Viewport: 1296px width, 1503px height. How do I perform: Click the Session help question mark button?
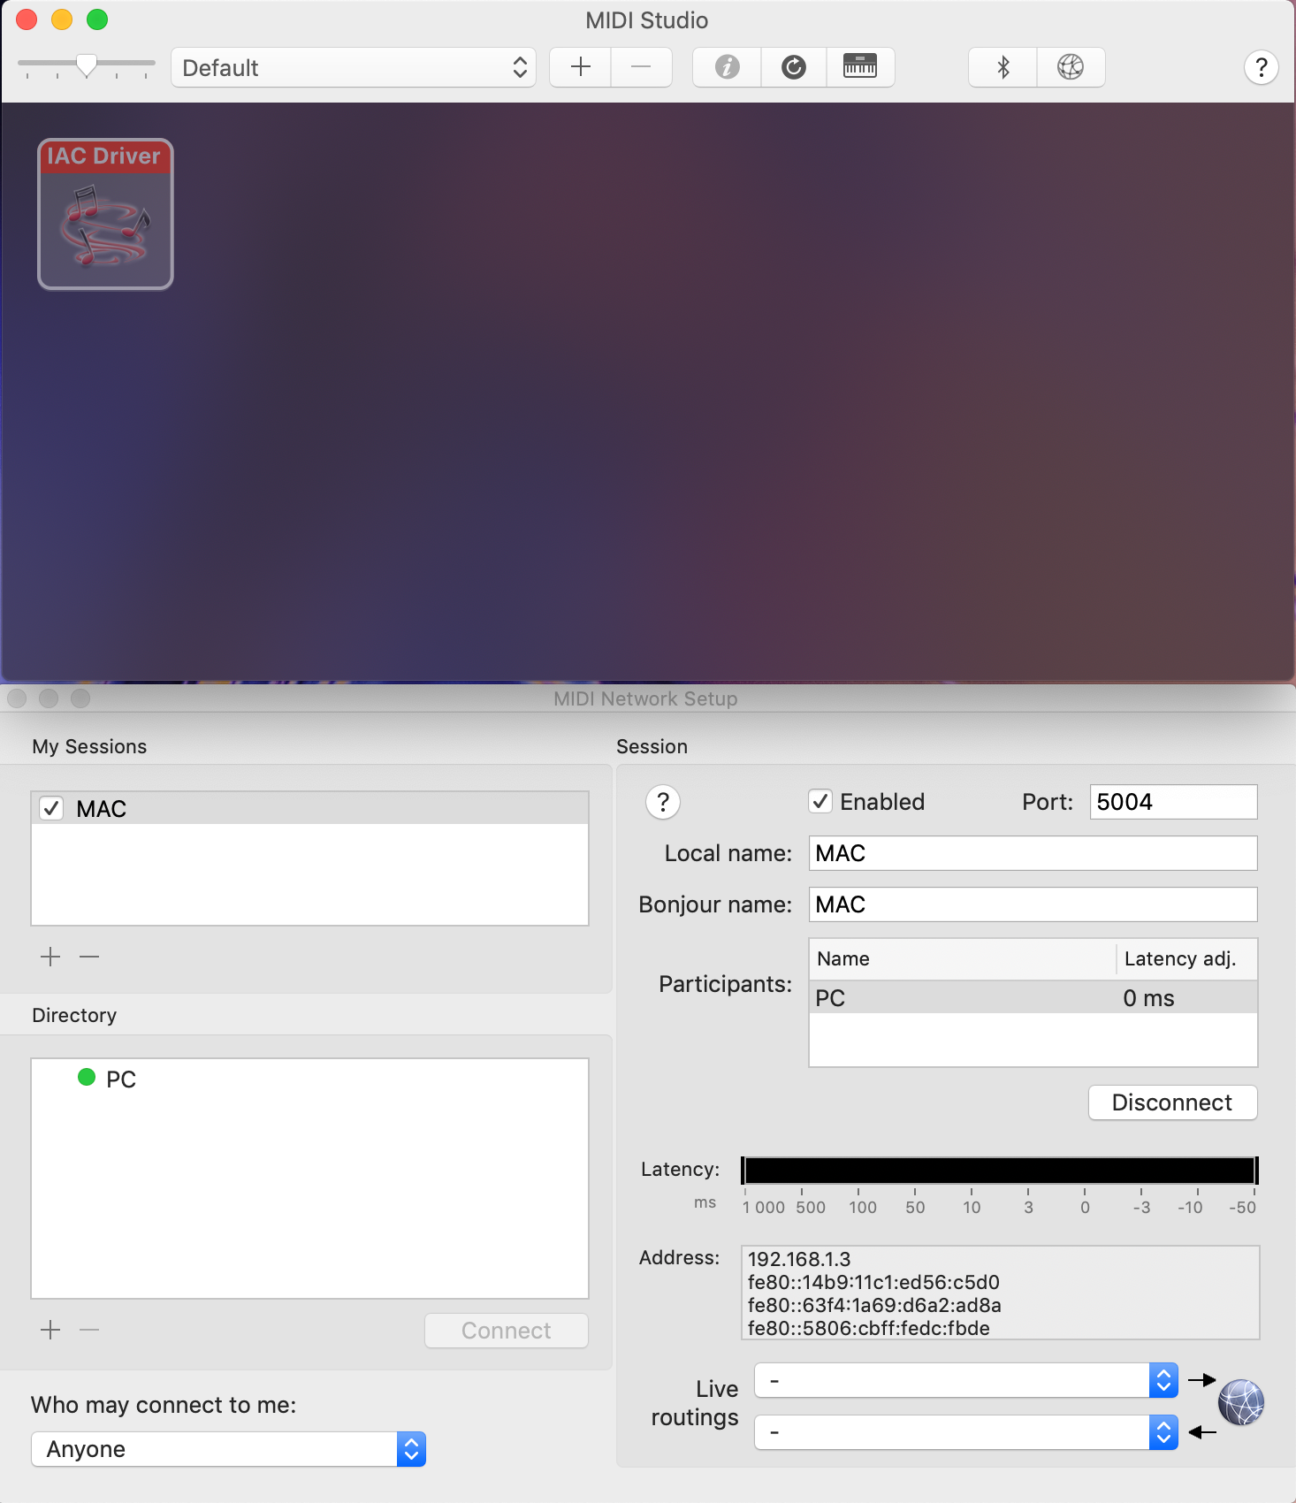[662, 802]
